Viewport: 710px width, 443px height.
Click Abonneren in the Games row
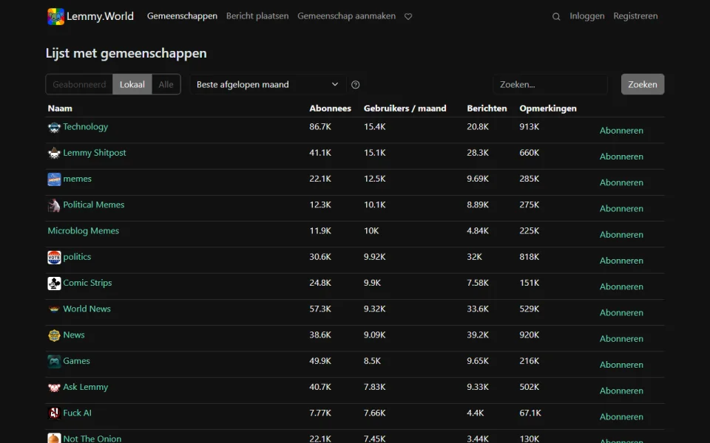point(621,365)
